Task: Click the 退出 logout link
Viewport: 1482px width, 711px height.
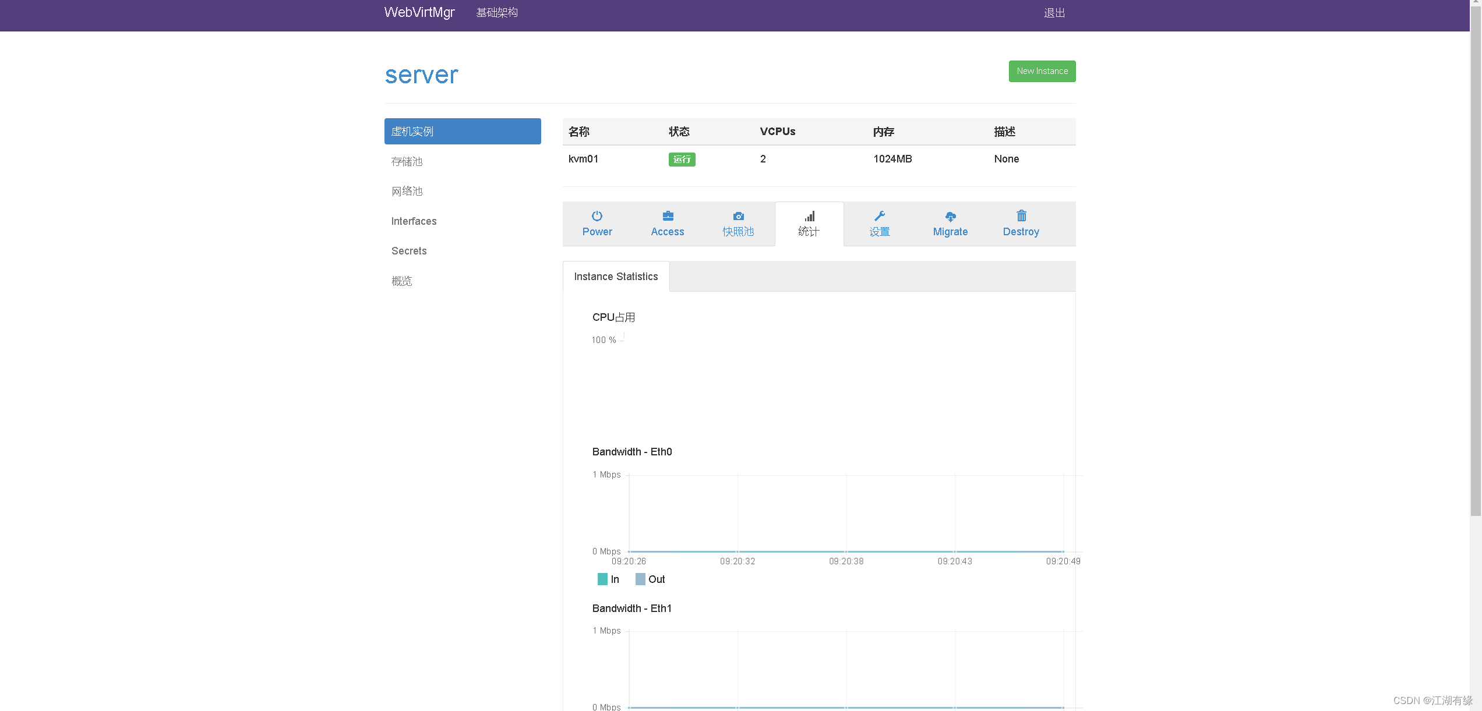Action: (x=1054, y=13)
